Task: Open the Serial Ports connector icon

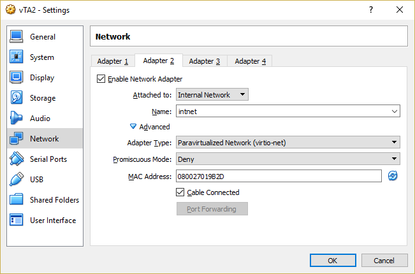Action: 17,159
